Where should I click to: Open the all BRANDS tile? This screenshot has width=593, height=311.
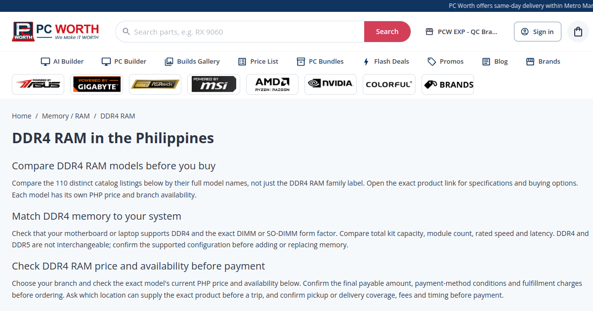pos(448,84)
